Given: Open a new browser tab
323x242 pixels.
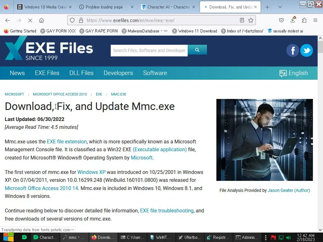Looking at the screenshot, I should (x=267, y=7).
